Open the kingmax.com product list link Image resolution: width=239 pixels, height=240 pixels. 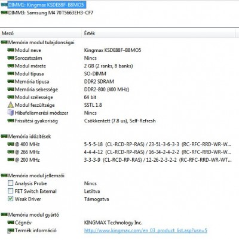pyautogui.click(x=146, y=230)
